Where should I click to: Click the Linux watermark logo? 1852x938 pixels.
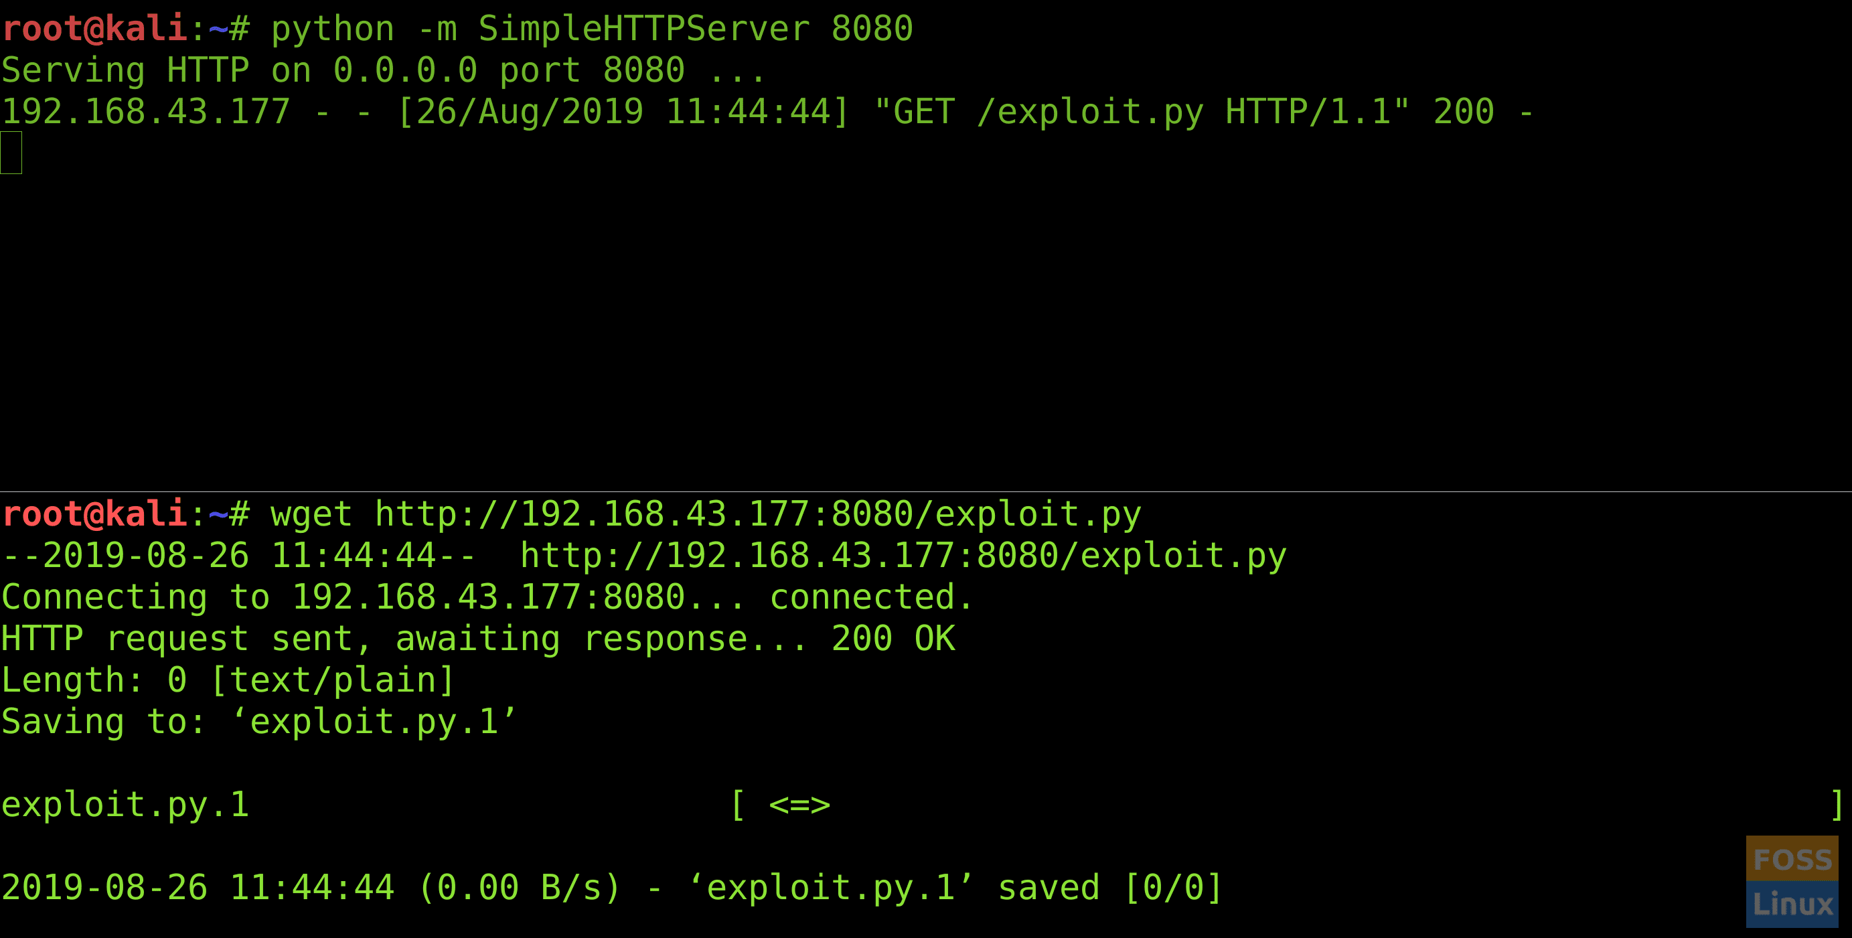pos(1792,905)
